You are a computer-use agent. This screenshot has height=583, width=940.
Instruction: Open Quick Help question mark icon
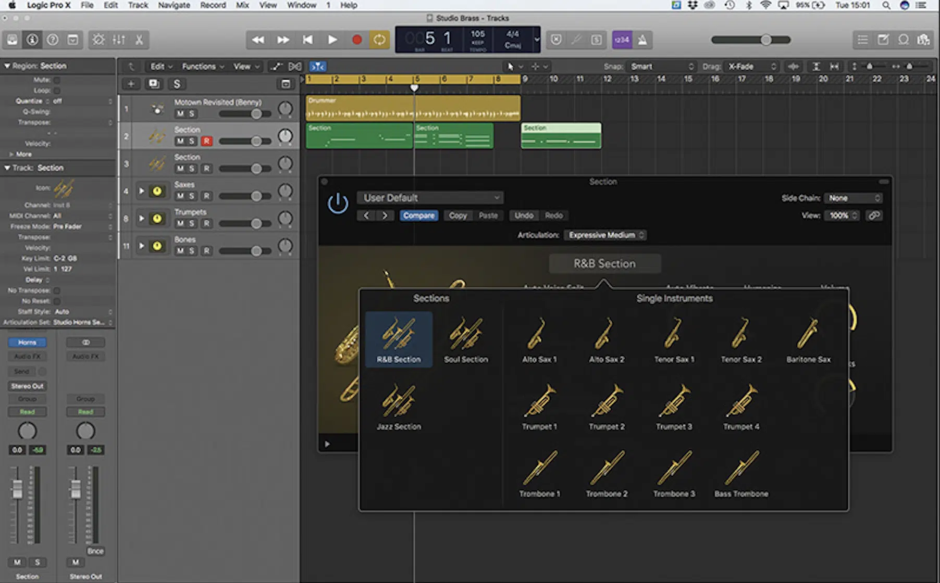click(x=53, y=40)
